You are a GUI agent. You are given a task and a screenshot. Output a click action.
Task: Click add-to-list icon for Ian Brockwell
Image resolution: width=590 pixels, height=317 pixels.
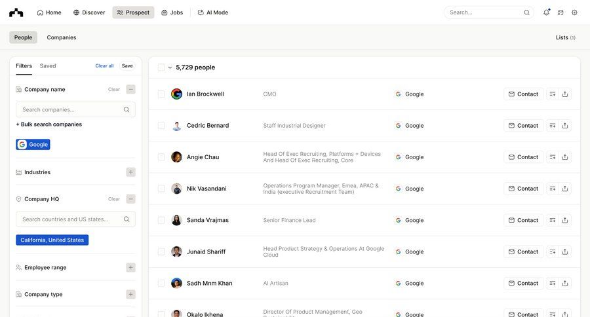tap(553, 94)
